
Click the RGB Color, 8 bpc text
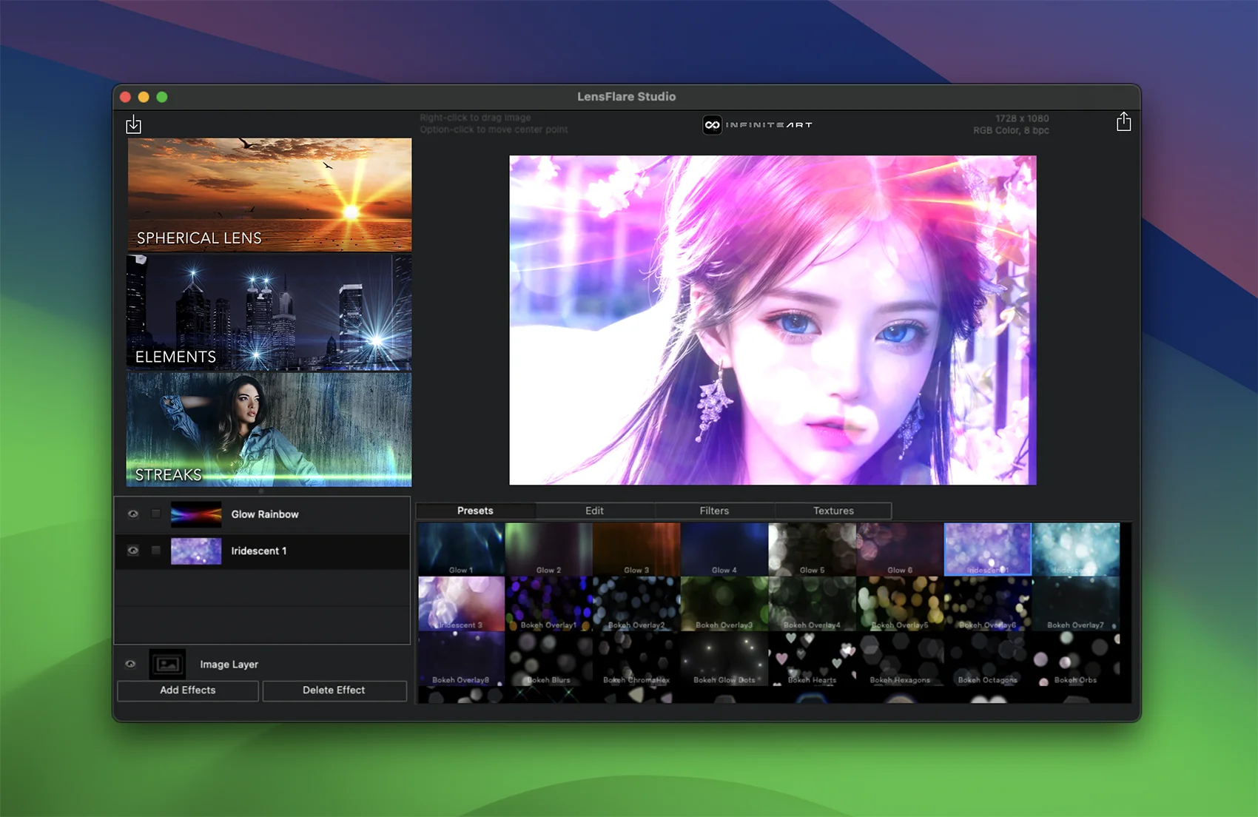pyautogui.click(x=1011, y=130)
